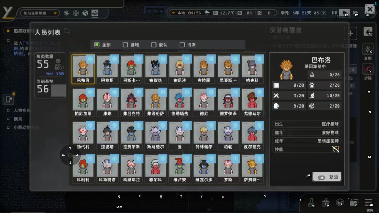Image resolution: width=379 pixels, height=213 pixels.
Task: Open the cube inventory icon (J)
Action: (x=340, y=202)
